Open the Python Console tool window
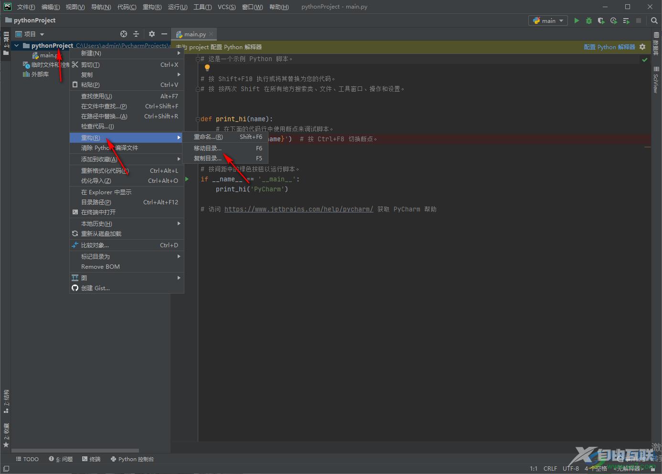 pyautogui.click(x=132, y=459)
